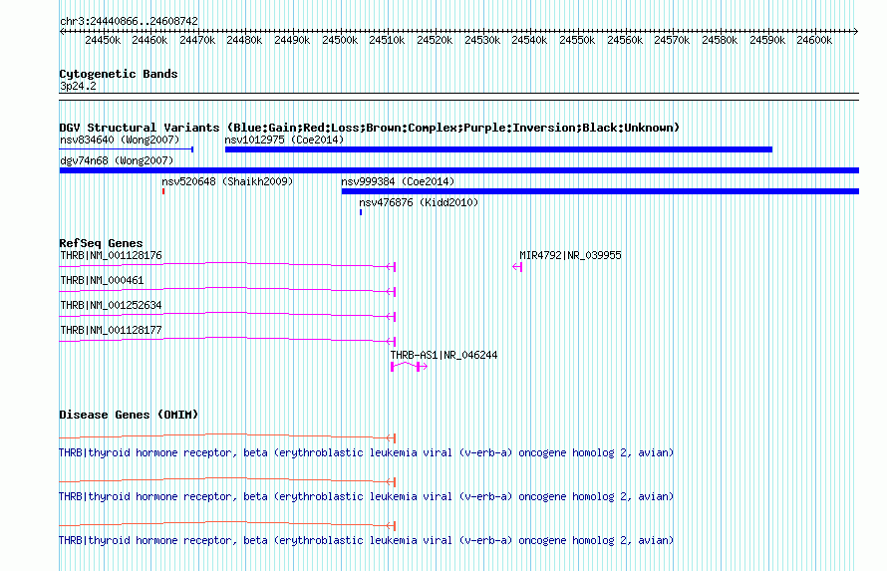This screenshot has height=571, width=887.
Task: Click the Disease Genes (OMIM) heading
Action: pyautogui.click(x=129, y=415)
